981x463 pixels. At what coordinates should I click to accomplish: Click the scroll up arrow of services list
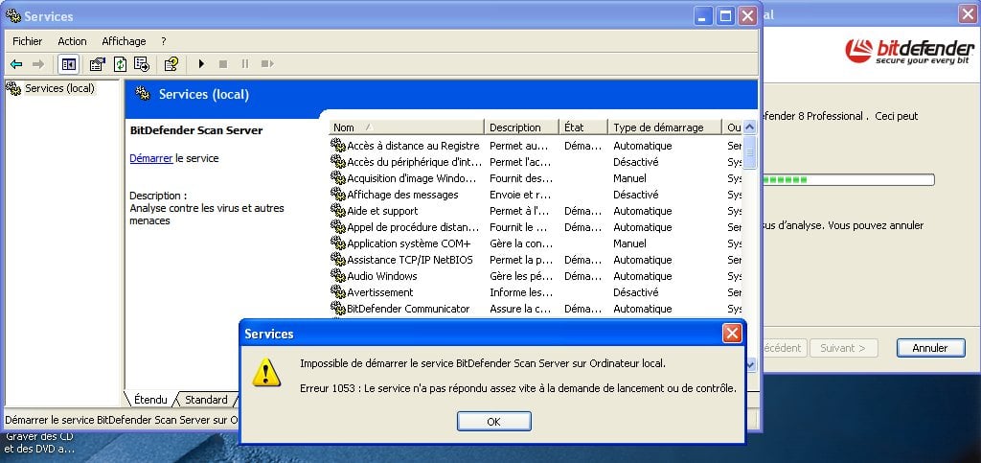(749, 127)
